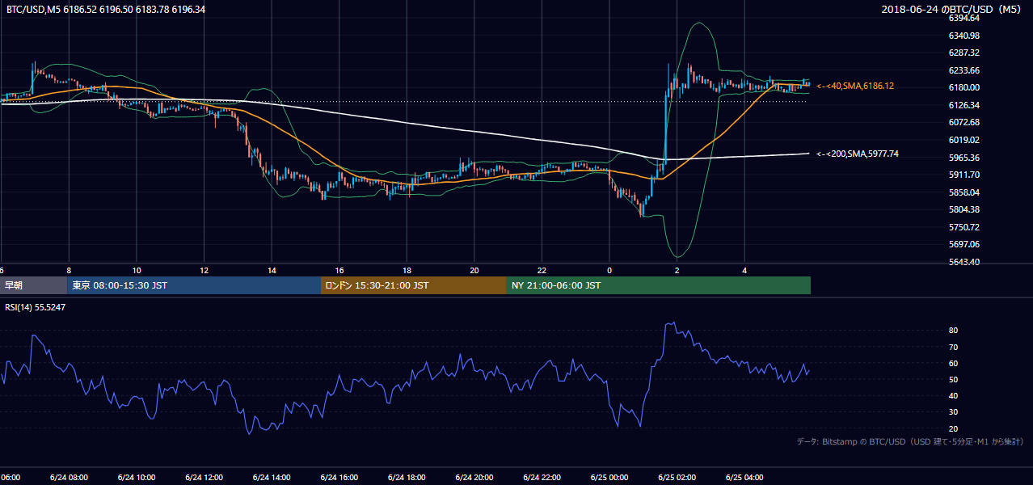The image size is (1033, 485).
Task: Select the 東京 08:00-15:30 JST session bar
Action: [194, 285]
